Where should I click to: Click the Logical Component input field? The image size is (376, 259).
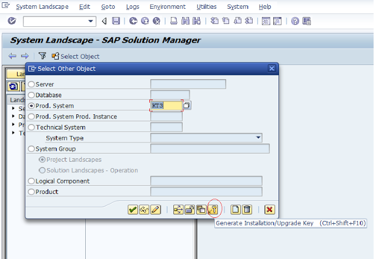(206, 181)
